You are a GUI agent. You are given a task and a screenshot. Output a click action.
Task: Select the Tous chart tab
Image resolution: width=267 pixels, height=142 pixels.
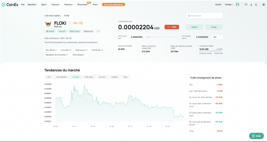pyautogui.click(x=125, y=77)
